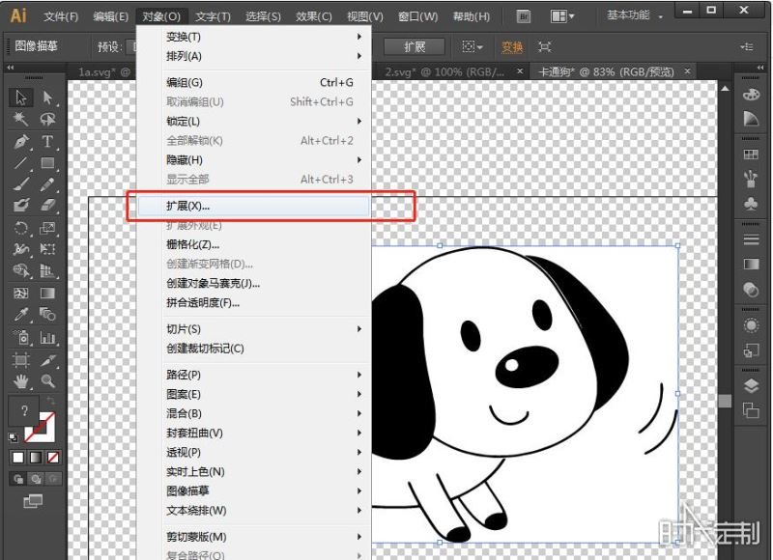Expand the 锁定(L) submenu
The width and height of the screenshot is (773, 560).
click(253, 121)
